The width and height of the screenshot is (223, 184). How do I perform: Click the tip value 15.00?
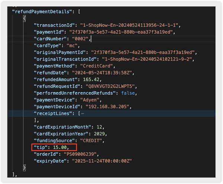pos(60,147)
